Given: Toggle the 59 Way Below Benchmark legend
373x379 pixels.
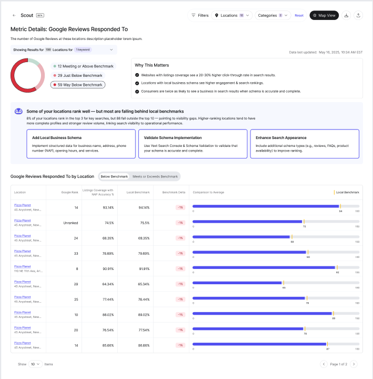Looking at the screenshot, I should 78,85.
